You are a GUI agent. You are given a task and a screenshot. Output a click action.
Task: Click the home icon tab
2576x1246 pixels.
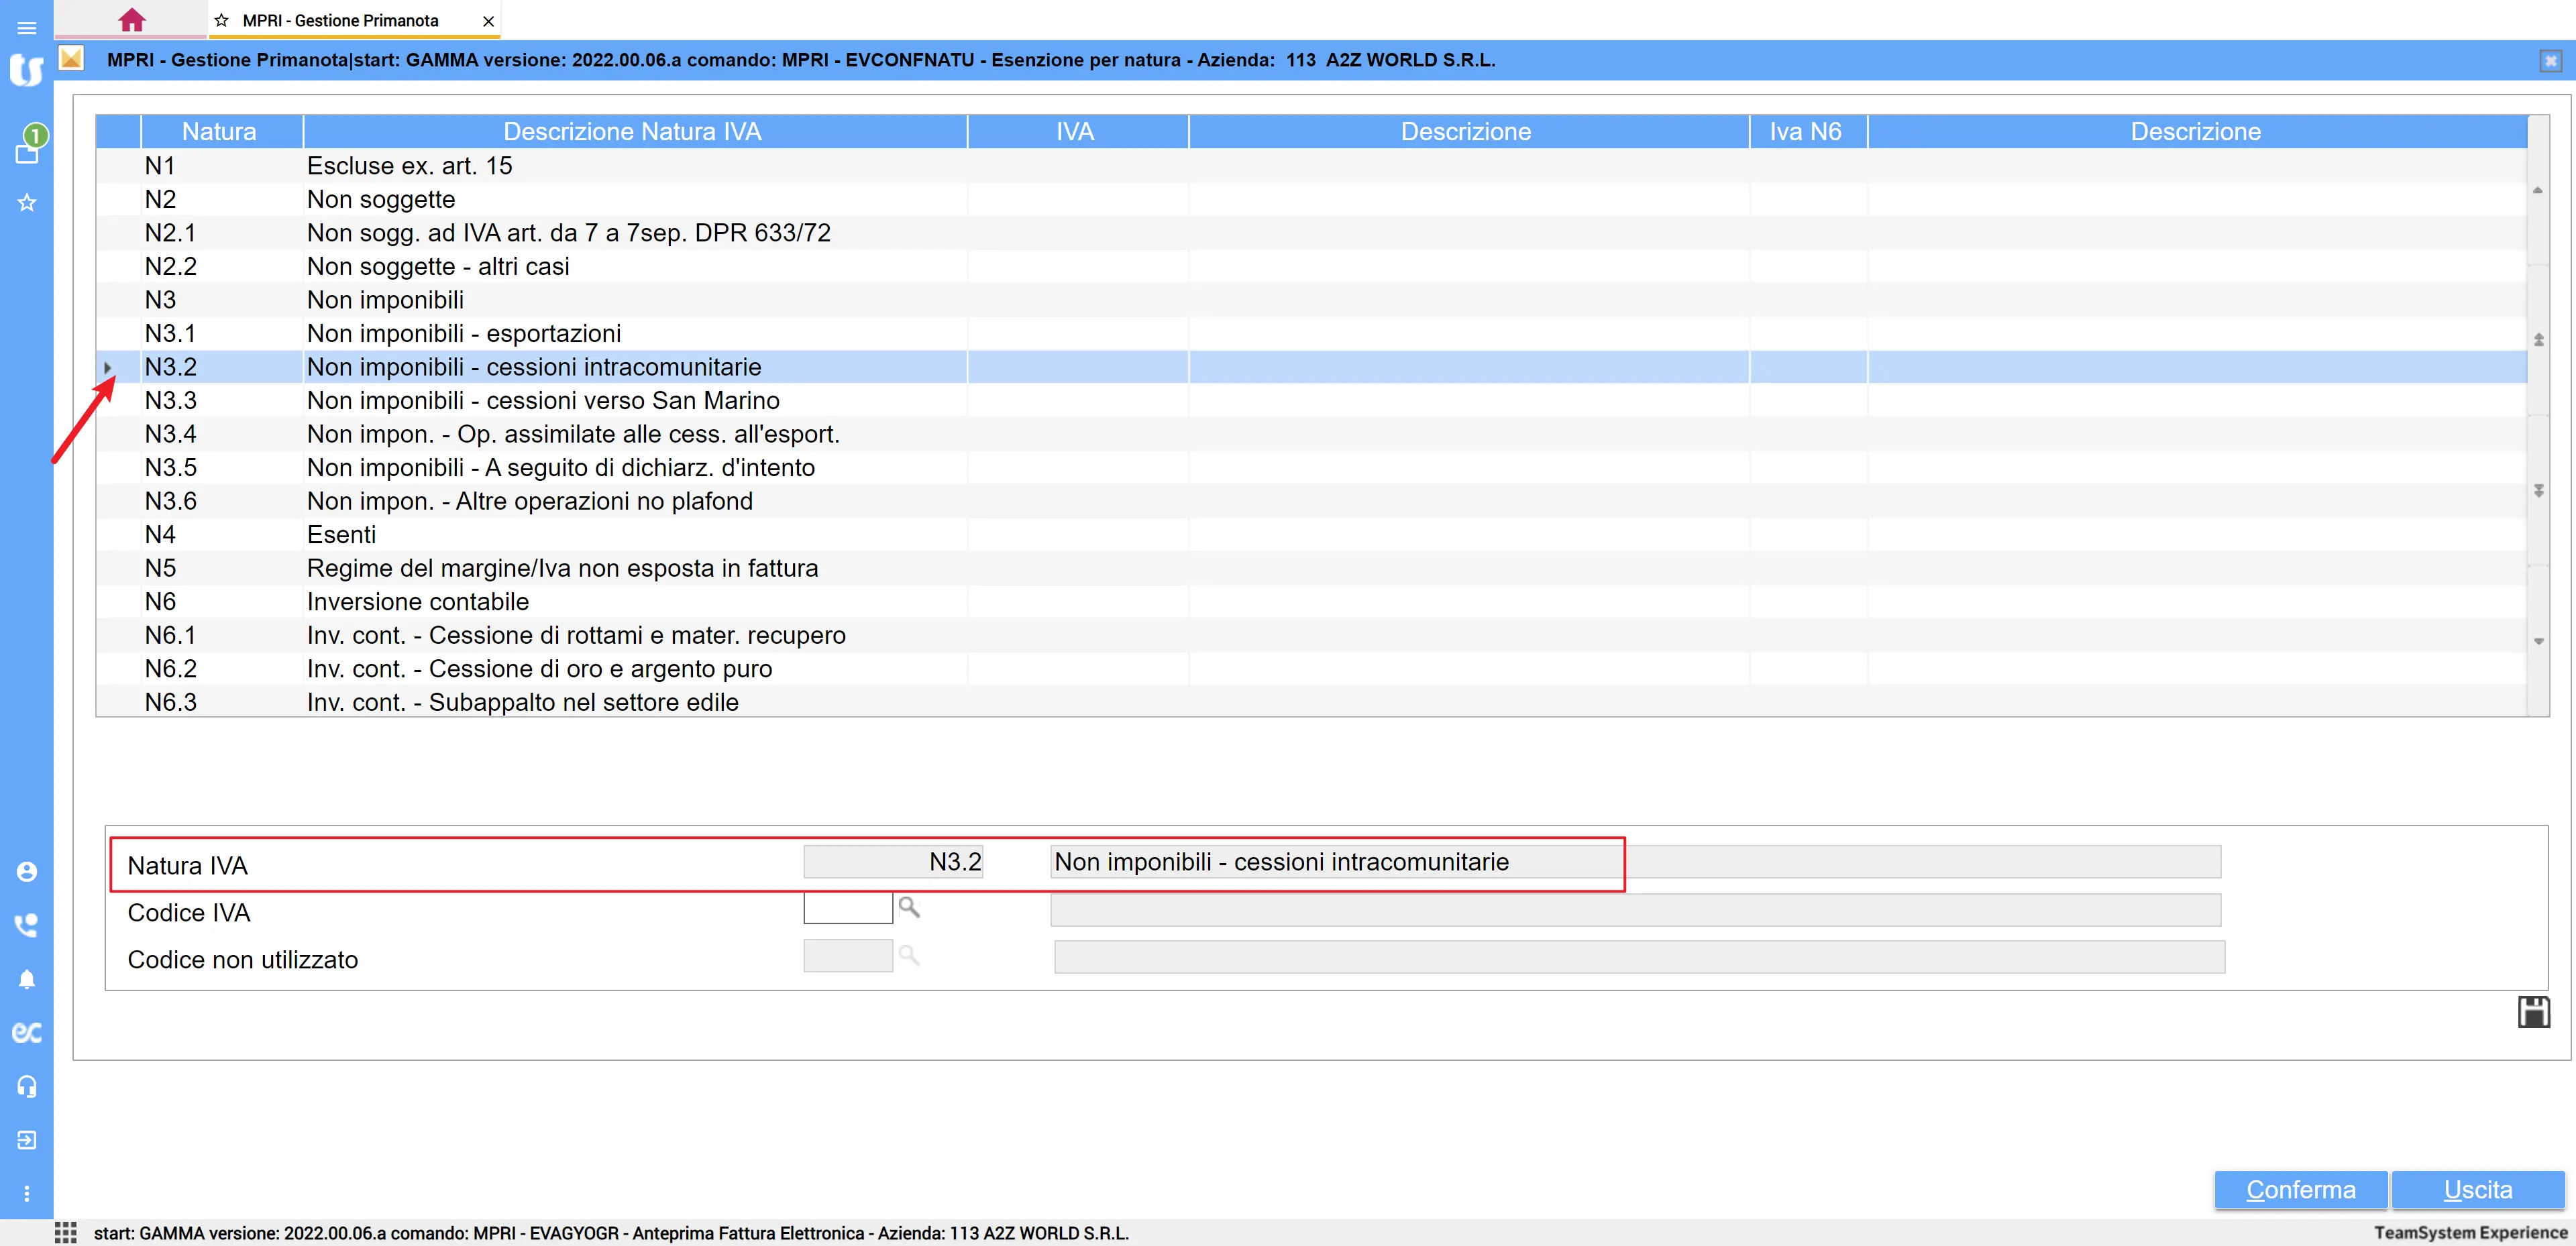[x=131, y=20]
